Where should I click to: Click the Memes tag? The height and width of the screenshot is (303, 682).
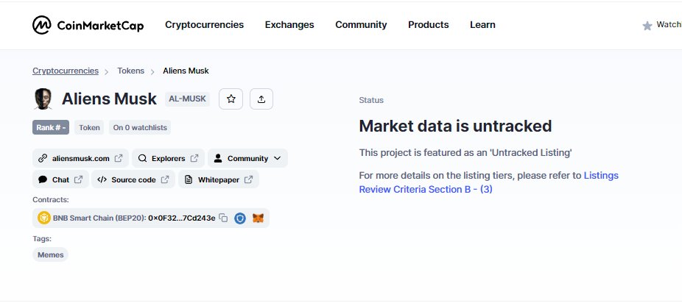pos(51,254)
